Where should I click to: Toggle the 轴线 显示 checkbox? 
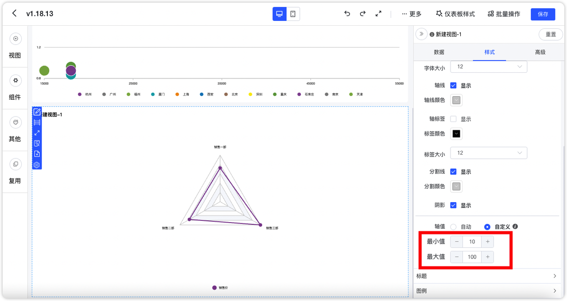coord(453,86)
